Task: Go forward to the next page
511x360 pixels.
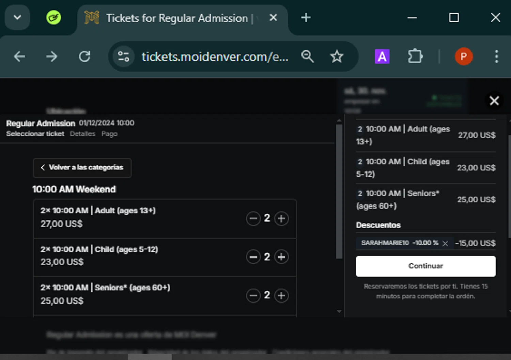Action: [x=52, y=56]
